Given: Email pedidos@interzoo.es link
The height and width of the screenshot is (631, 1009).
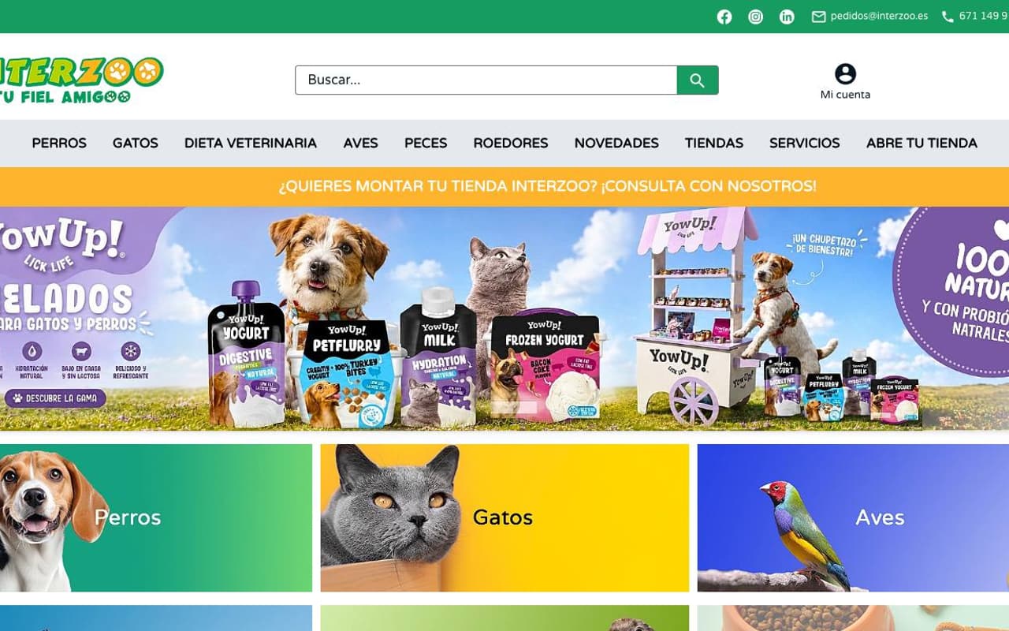Looking at the screenshot, I should [x=879, y=16].
